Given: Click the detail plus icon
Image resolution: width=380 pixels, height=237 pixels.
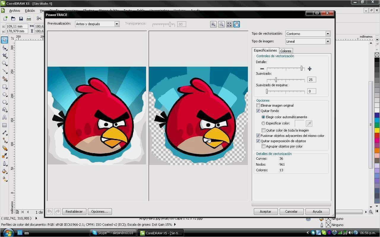Looking at the screenshot, I should pyautogui.click(x=310, y=69).
